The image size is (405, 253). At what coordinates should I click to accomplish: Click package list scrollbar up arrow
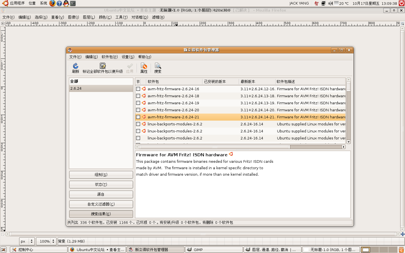point(349,80)
